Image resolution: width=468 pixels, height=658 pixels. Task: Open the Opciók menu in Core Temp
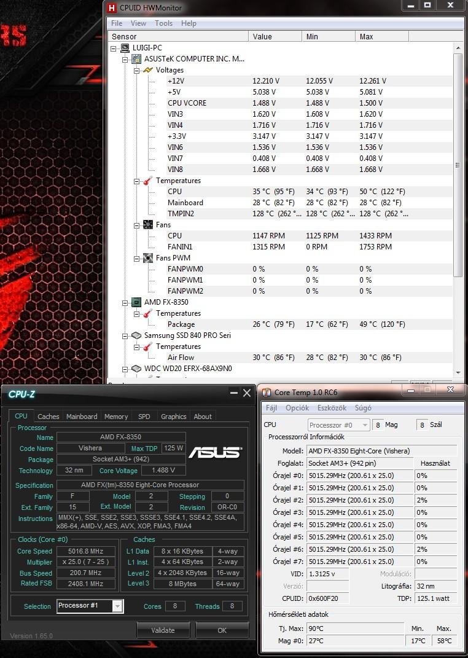click(x=297, y=408)
